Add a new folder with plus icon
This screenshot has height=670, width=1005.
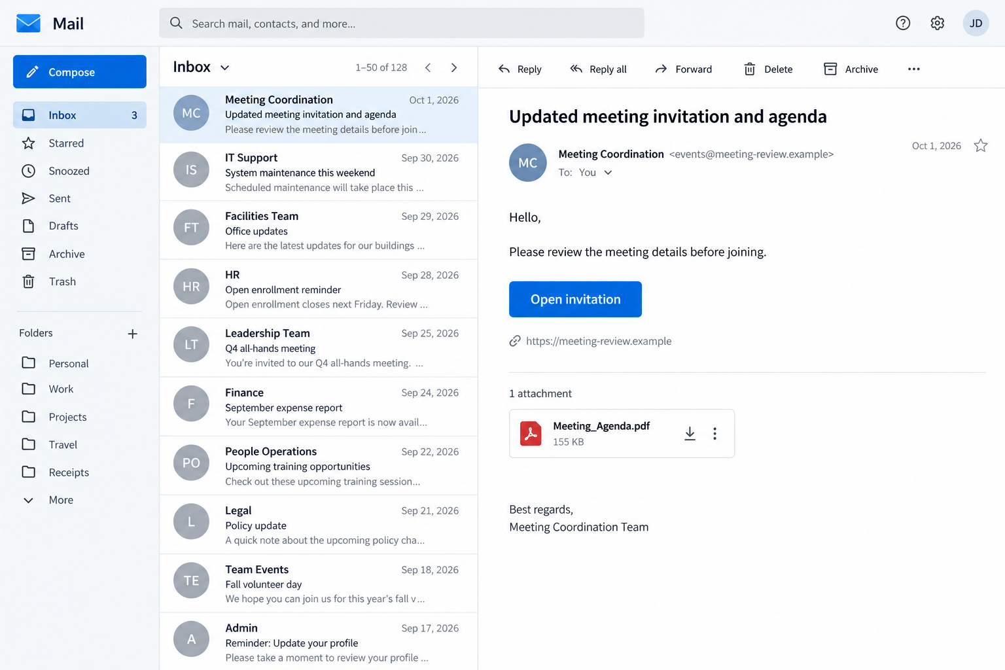[x=132, y=334]
